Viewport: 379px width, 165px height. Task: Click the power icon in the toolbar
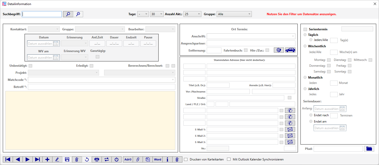[117, 159]
